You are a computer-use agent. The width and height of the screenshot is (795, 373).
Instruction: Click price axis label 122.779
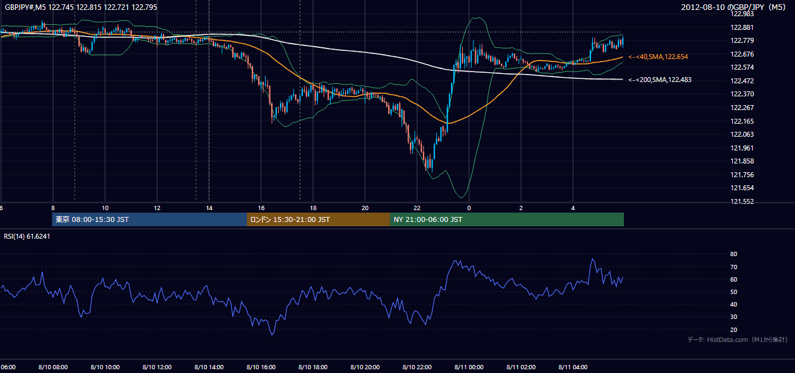742,40
